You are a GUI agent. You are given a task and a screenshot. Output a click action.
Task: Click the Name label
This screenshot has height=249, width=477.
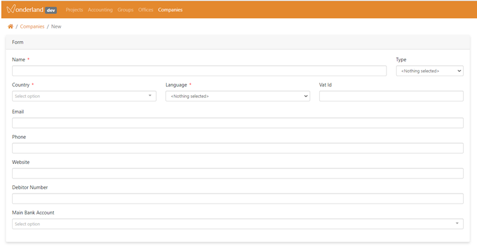pyautogui.click(x=18, y=59)
